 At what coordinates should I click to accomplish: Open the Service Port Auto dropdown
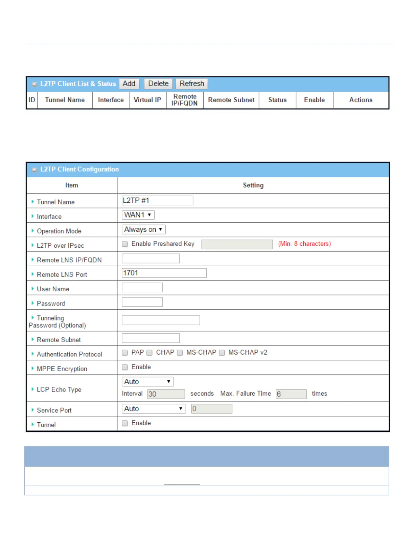(x=154, y=409)
